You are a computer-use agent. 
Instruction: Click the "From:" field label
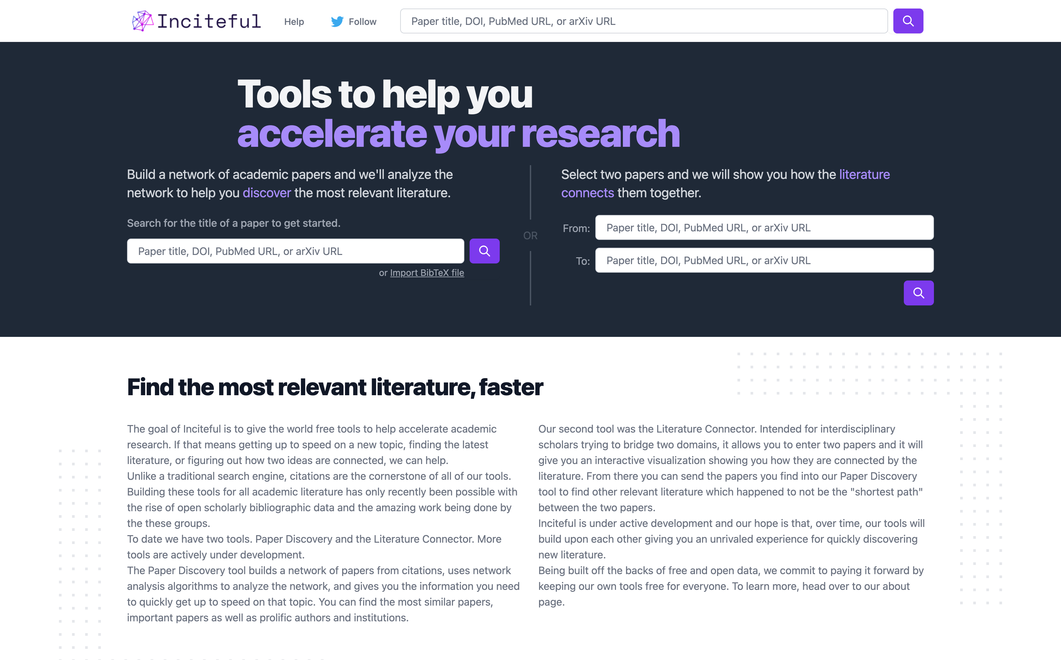pyautogui.click(x=576, y=228)
